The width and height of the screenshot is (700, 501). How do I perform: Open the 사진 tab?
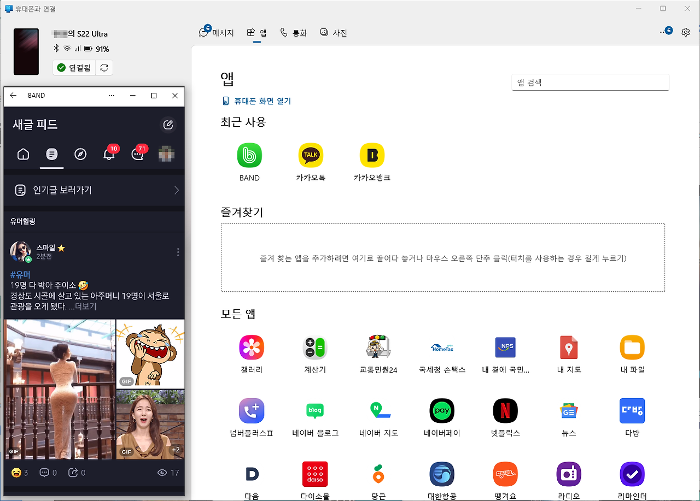point(334,33)
